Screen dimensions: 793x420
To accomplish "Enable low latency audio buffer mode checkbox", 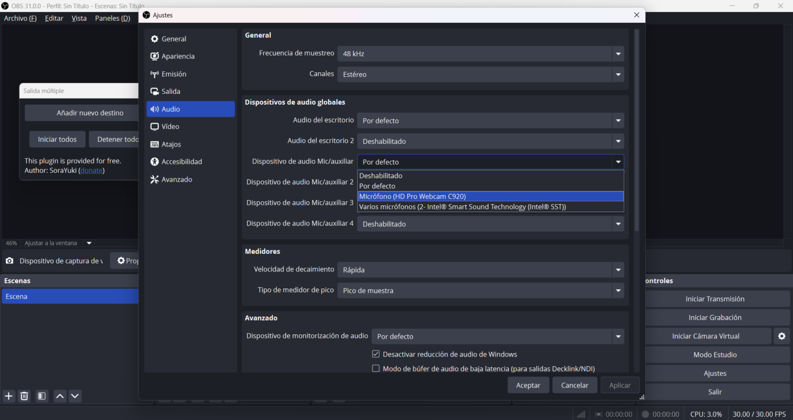I will (376, 369).
